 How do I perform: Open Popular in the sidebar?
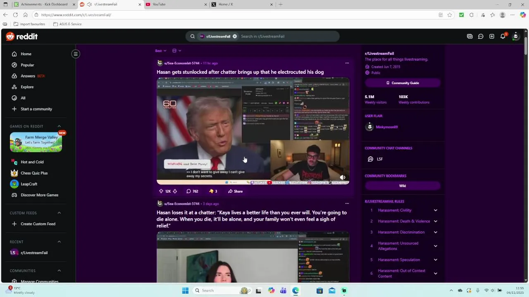point(27,65)
